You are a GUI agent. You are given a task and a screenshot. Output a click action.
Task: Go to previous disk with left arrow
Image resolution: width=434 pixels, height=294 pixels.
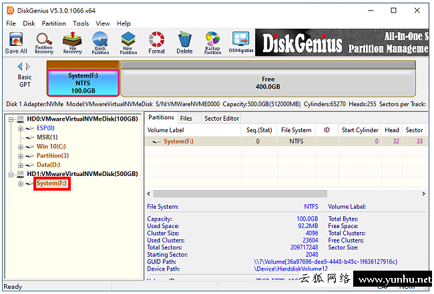(20, 67)
